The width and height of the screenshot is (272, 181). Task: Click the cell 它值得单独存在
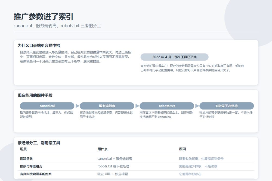190,174
